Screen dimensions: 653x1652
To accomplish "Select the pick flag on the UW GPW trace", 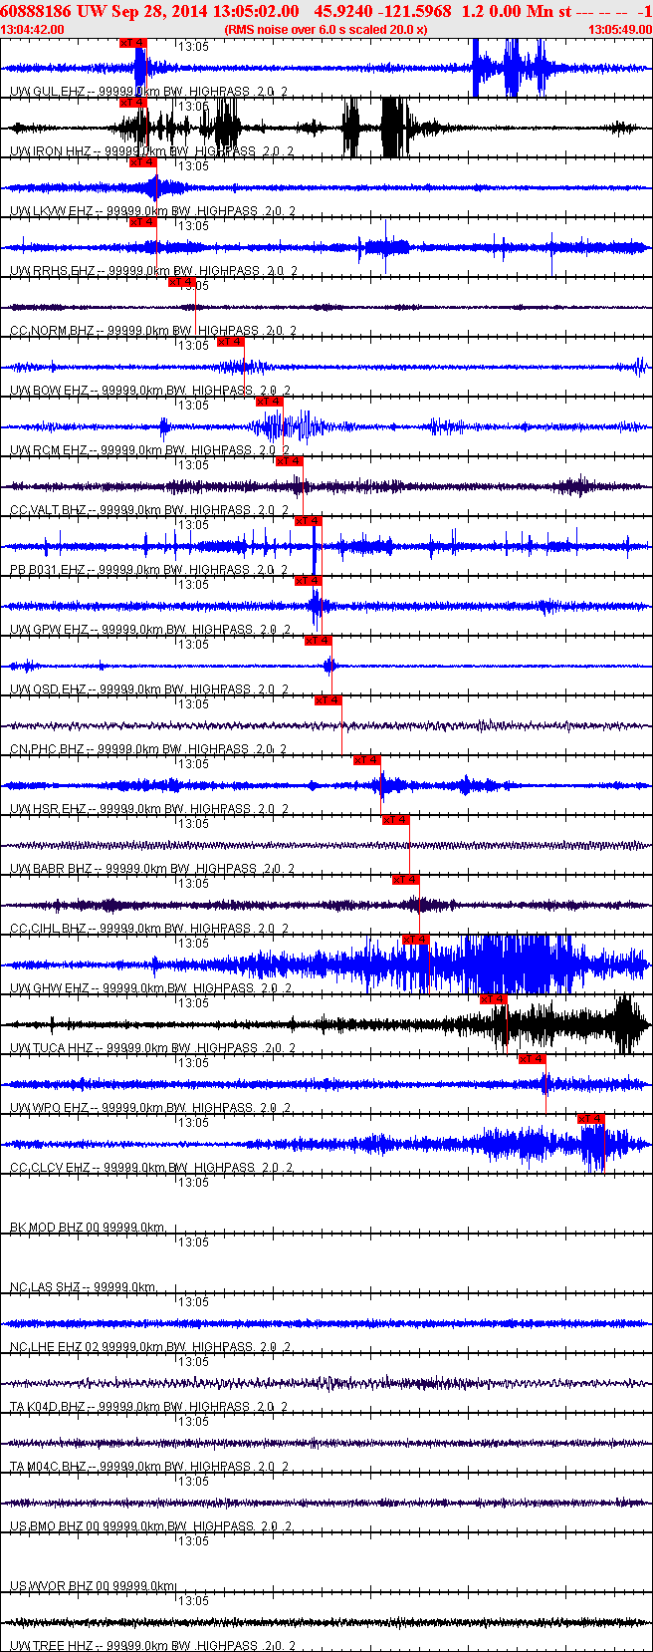I will [x=308, y=581].
